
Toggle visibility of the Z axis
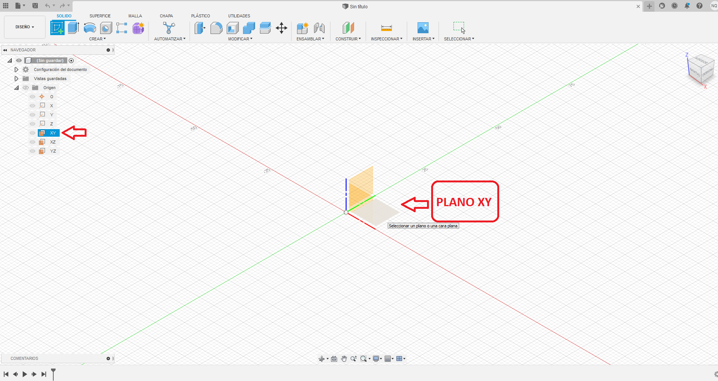click(x=32, y=124)
